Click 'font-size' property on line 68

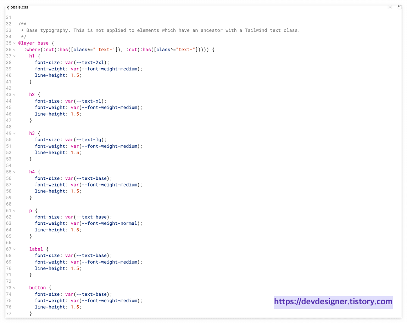(x=47, y=255)
